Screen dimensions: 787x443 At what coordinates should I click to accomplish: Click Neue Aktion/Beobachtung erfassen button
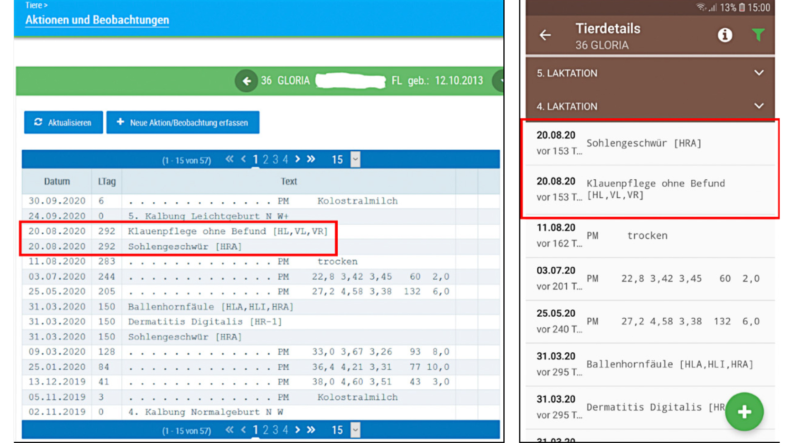tap(183, 122)
